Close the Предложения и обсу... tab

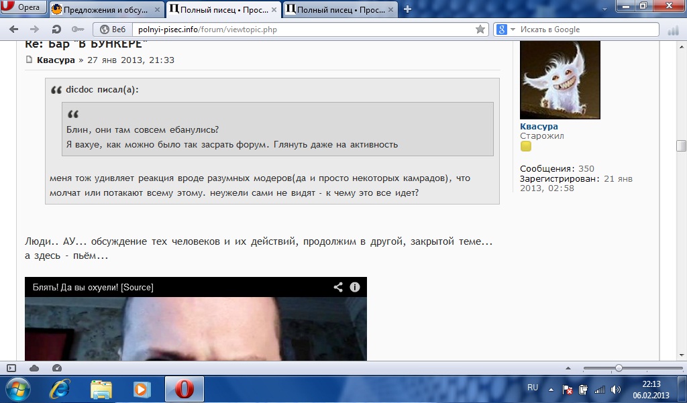pyautogui.click(x=157, y=9)
